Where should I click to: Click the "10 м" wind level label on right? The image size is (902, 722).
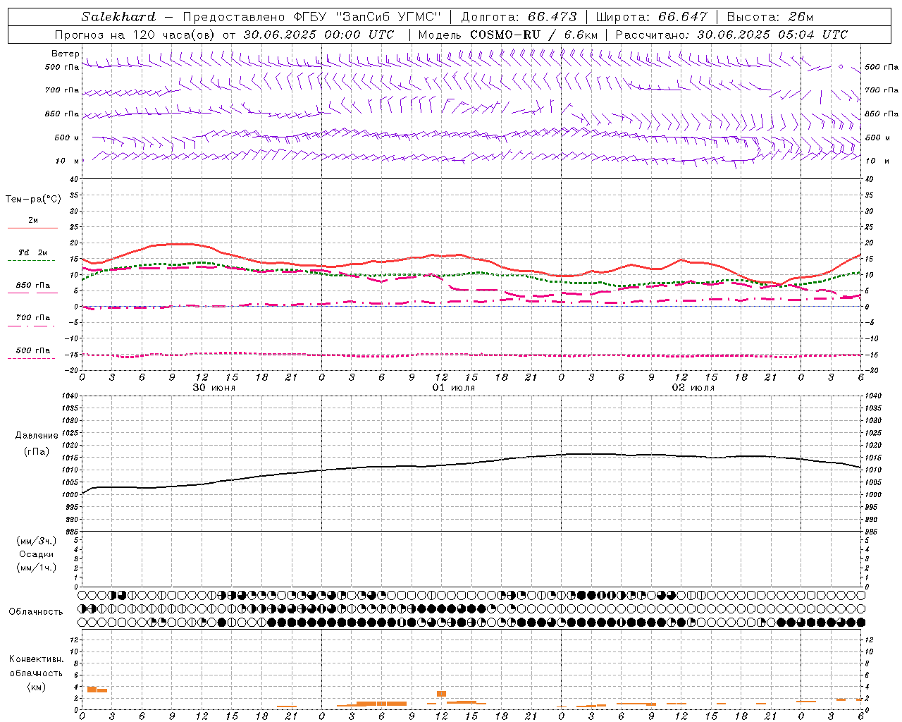point(877,161)
